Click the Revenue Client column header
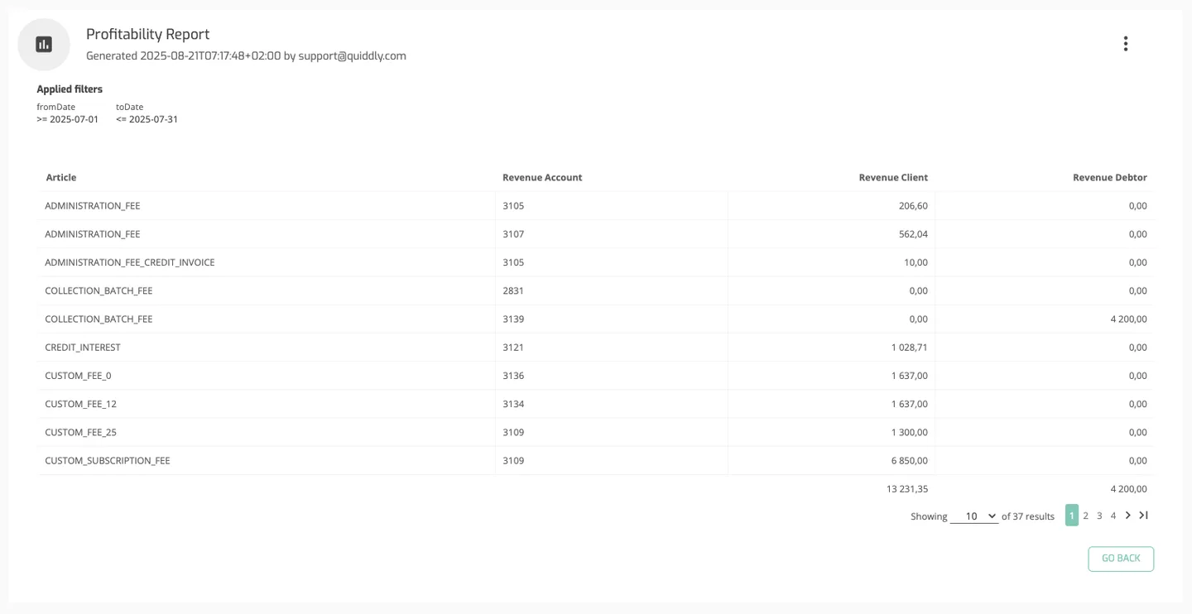The image size is (1192, 614). [893, 178]
